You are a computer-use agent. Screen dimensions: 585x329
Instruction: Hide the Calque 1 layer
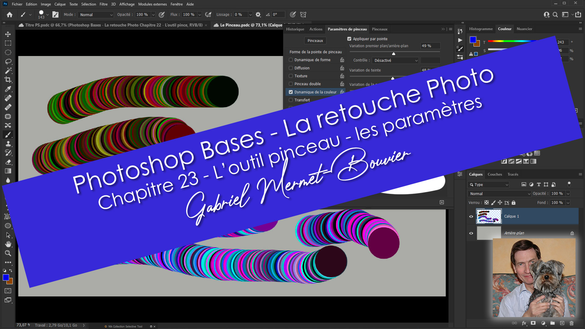[x=471, y=216]
